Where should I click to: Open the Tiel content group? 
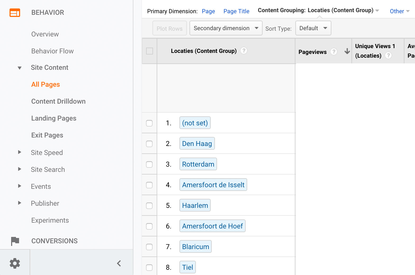coord(188,267)
